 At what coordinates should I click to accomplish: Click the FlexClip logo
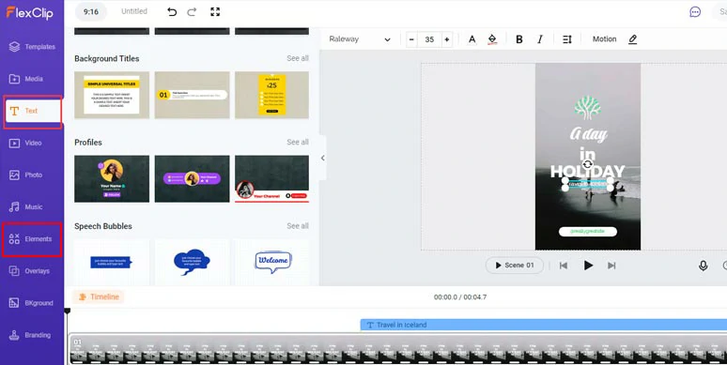coord(30,12)
